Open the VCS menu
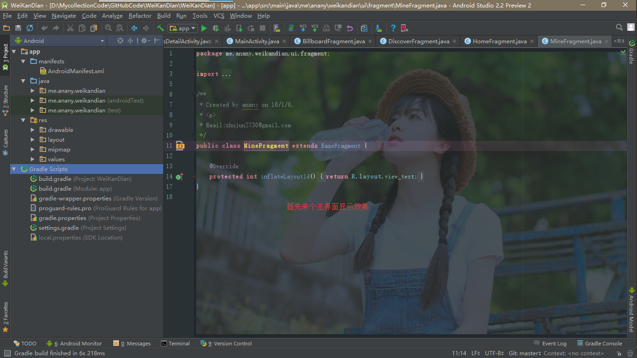 (x=219, y=16)
